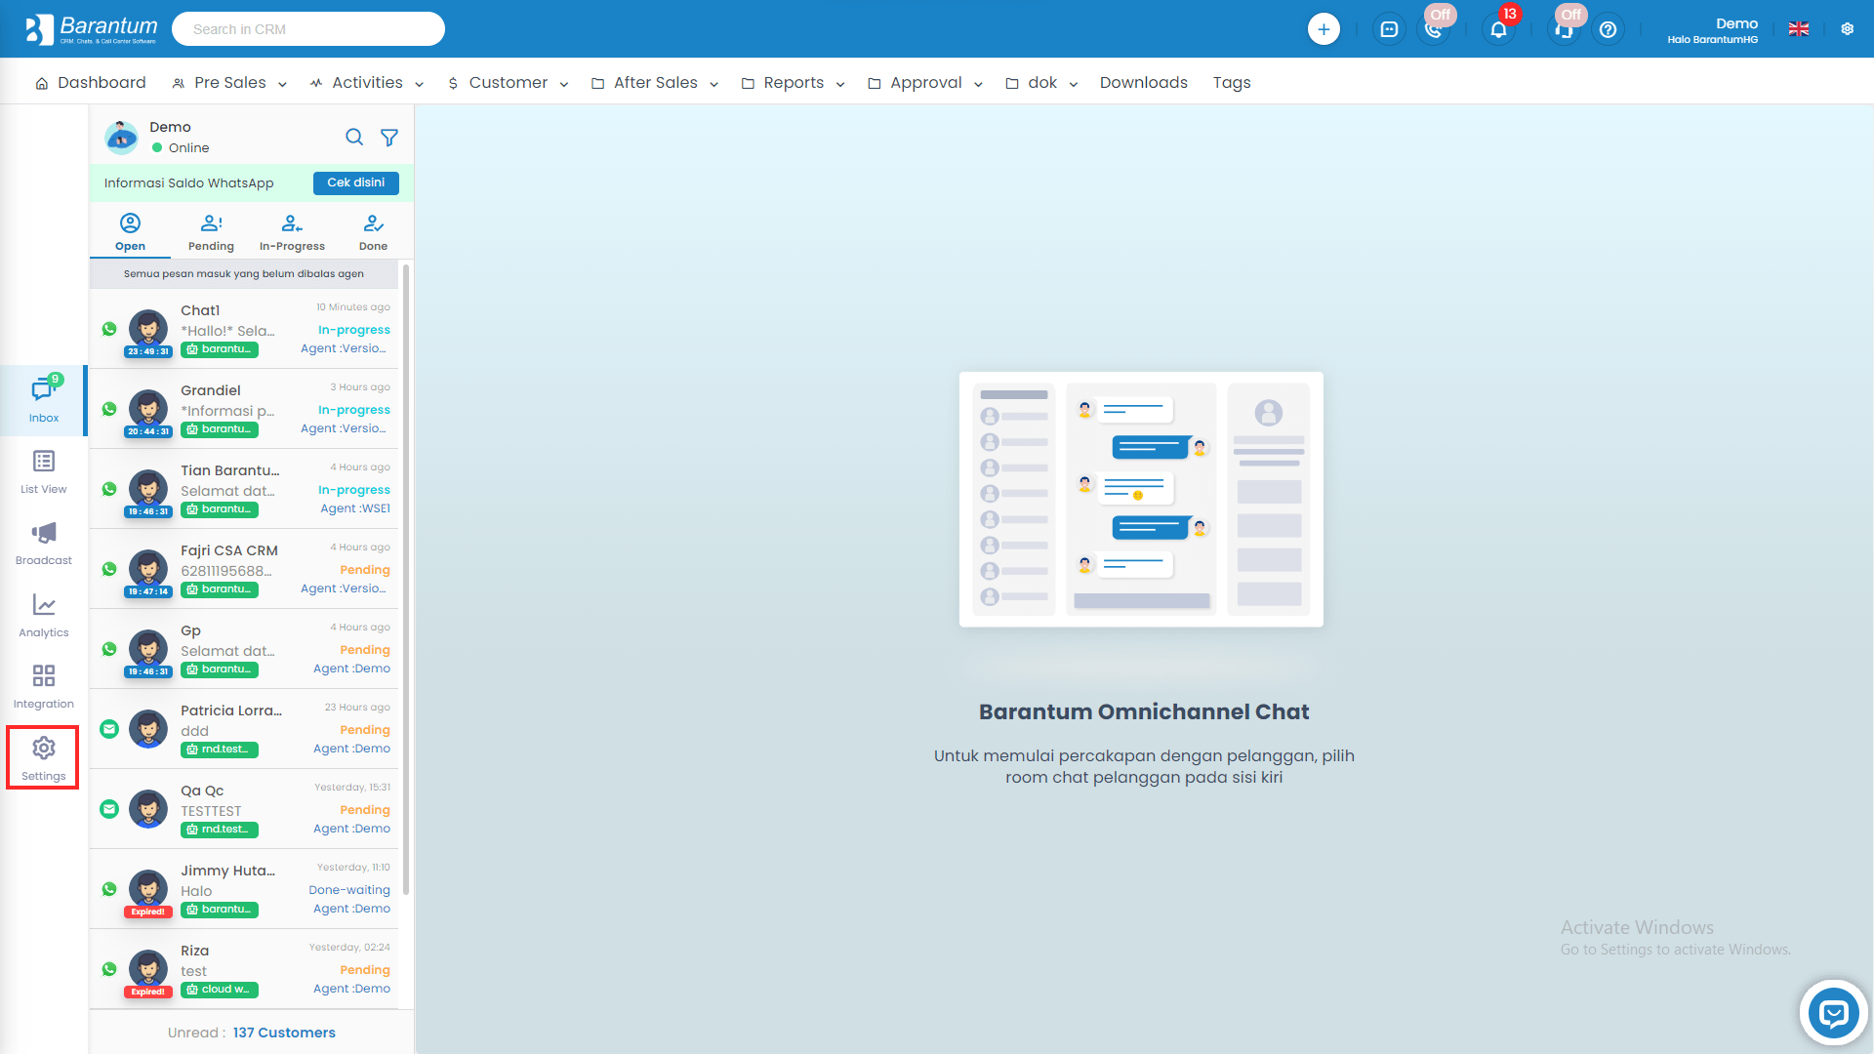
Task: Open the Demo user profile menu
Action: pos(1713,30)
